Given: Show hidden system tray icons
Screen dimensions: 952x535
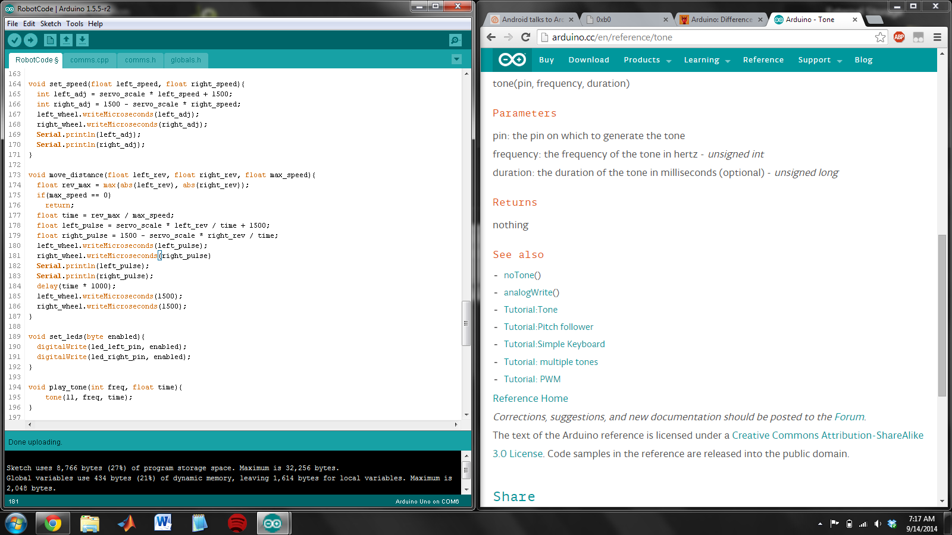Looking at the screenshot, I should 820,524.
